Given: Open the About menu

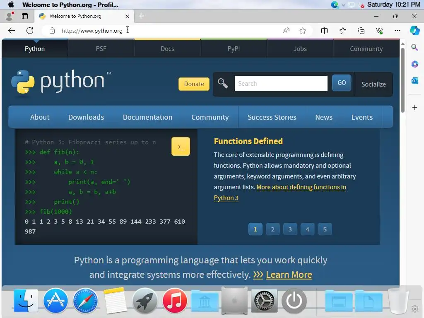Looking at the screenshot, I should [x=40, y=117].
